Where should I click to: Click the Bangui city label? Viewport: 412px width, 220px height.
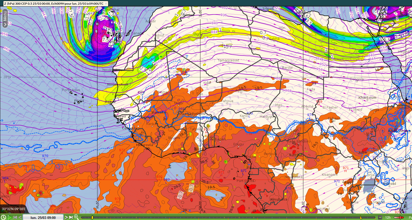tap(295, 155)
